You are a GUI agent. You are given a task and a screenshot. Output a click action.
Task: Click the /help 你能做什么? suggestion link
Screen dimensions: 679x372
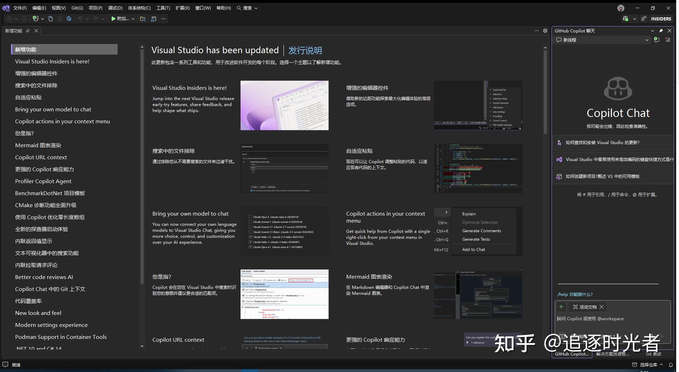point(575,294)
